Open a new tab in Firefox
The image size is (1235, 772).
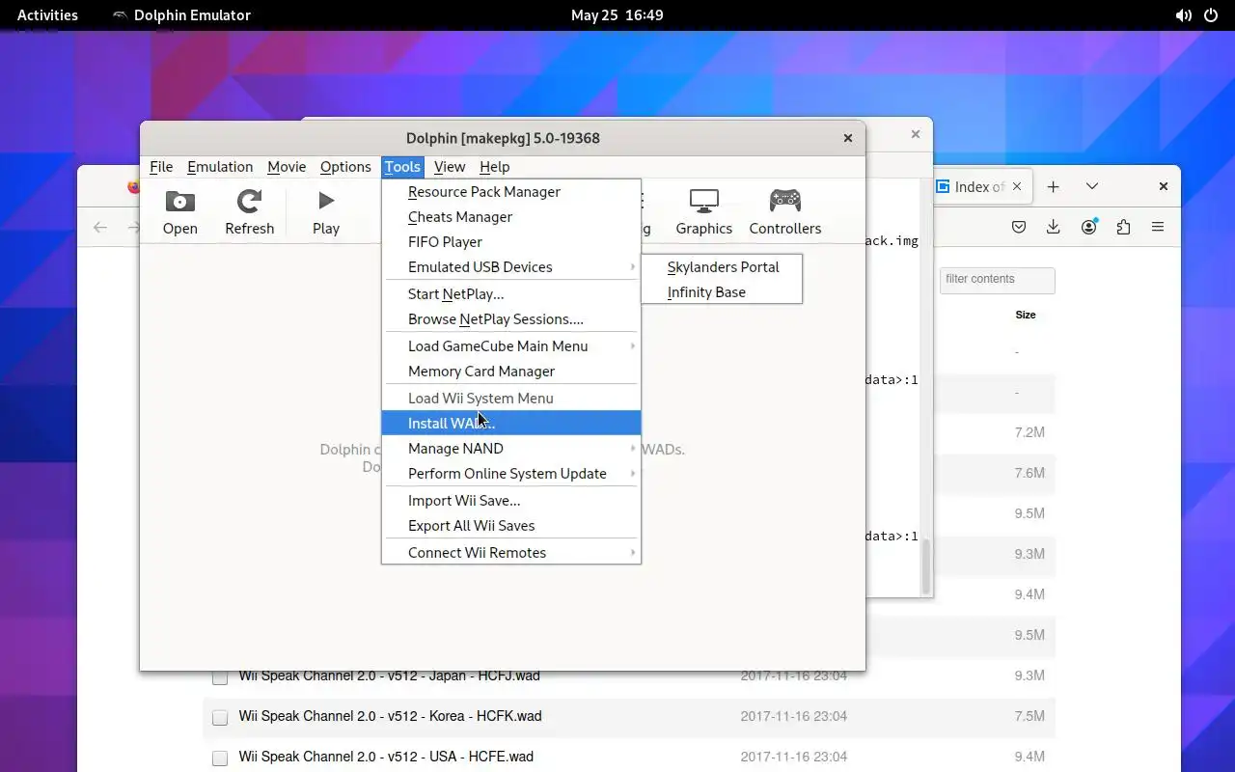coord(1054,186)
